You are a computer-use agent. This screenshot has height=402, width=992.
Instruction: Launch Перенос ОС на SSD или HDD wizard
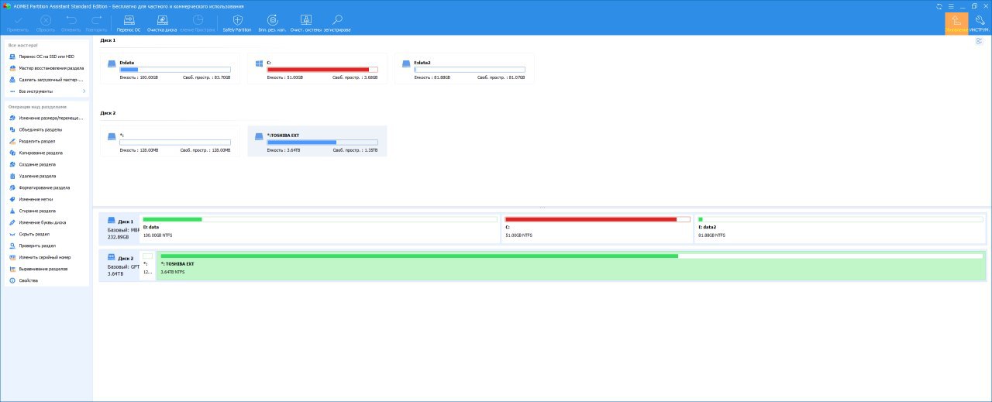tap(46, 57)
